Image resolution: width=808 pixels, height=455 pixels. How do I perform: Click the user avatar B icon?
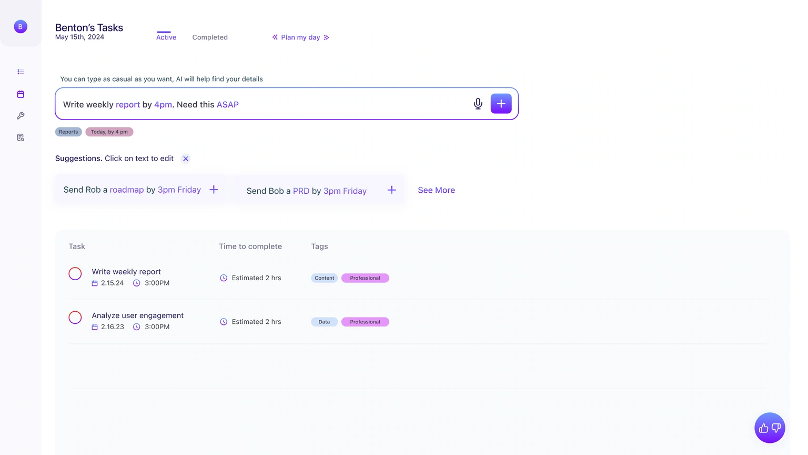click(21, 27)
